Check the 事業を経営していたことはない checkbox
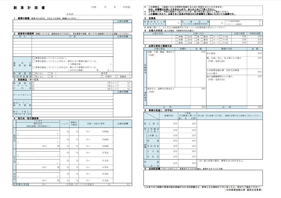Screen dimensions: 281x198 click(x=33, y=58)
